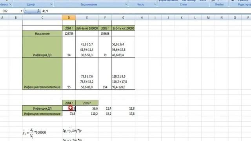This screenshot has height=141, width=251.
Task: Click the text 41,9 ± 5,7
Action: pyautogui.click(x=87, y=44)
